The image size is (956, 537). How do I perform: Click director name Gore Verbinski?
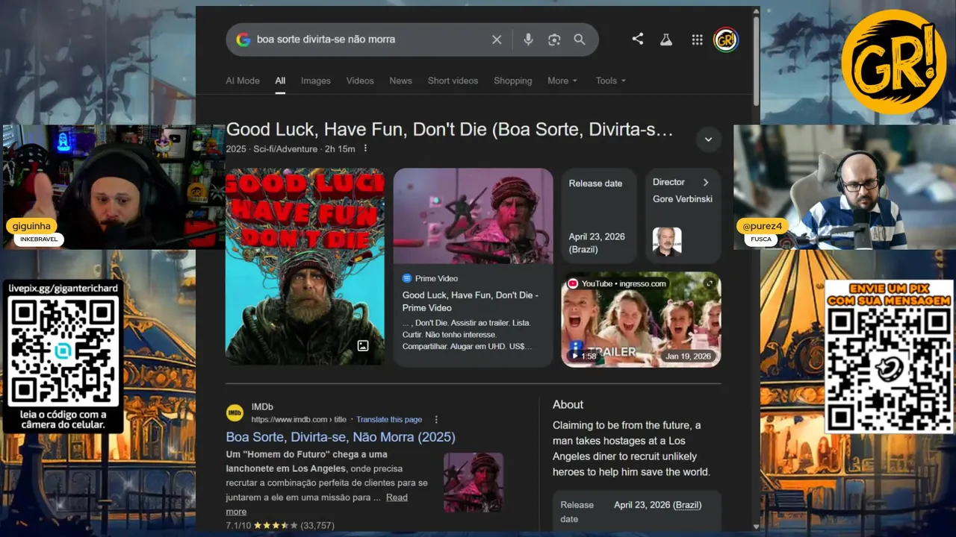tap(683, 199)
